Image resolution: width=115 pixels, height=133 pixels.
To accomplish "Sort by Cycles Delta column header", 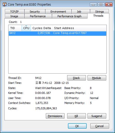I will click(x=42, y=28).
